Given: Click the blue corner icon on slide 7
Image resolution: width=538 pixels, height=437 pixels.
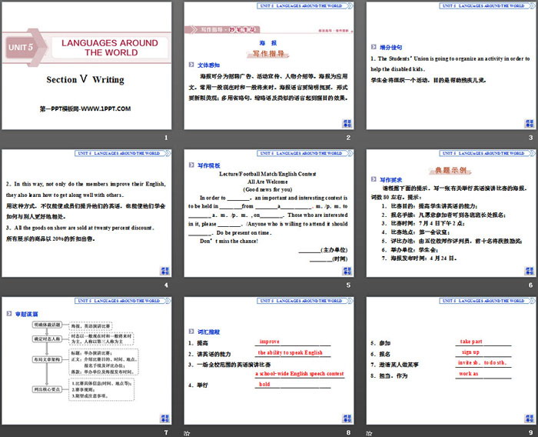Looking at the screenshot, I should click(164, 418).
